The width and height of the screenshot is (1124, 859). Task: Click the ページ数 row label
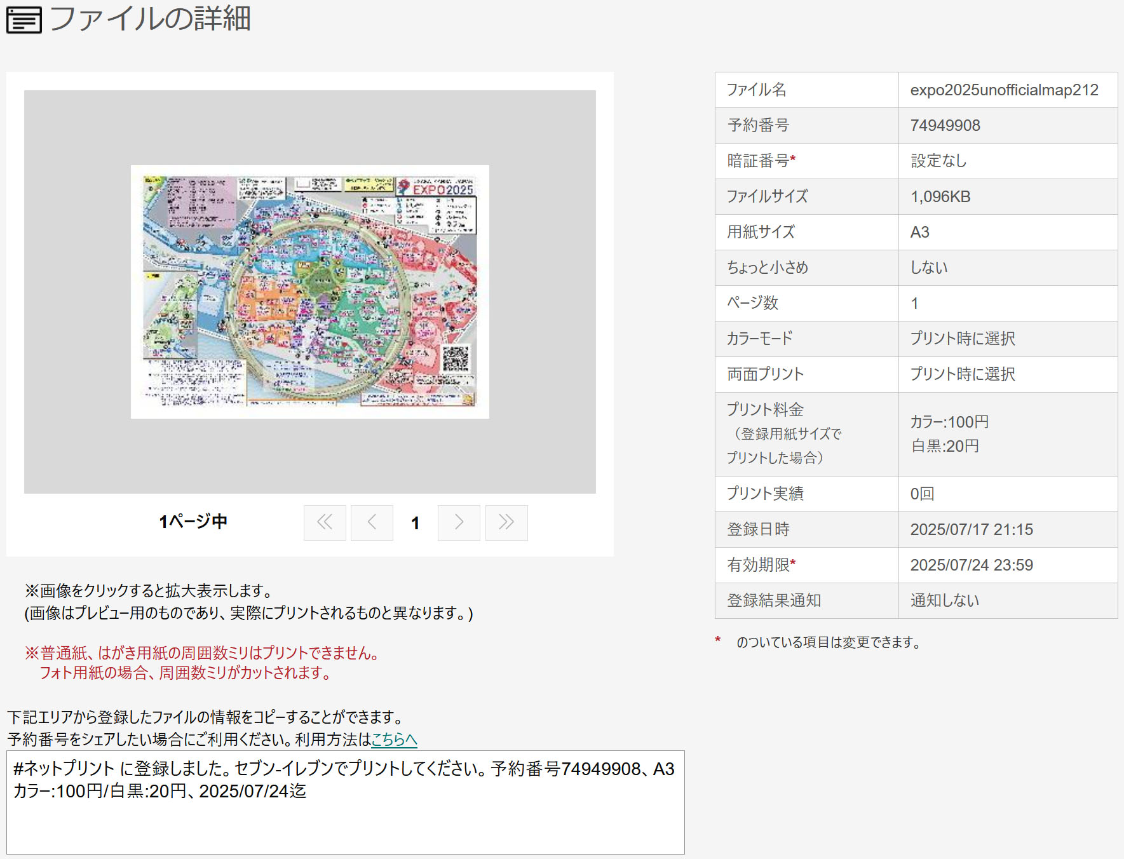coord(752,303)
